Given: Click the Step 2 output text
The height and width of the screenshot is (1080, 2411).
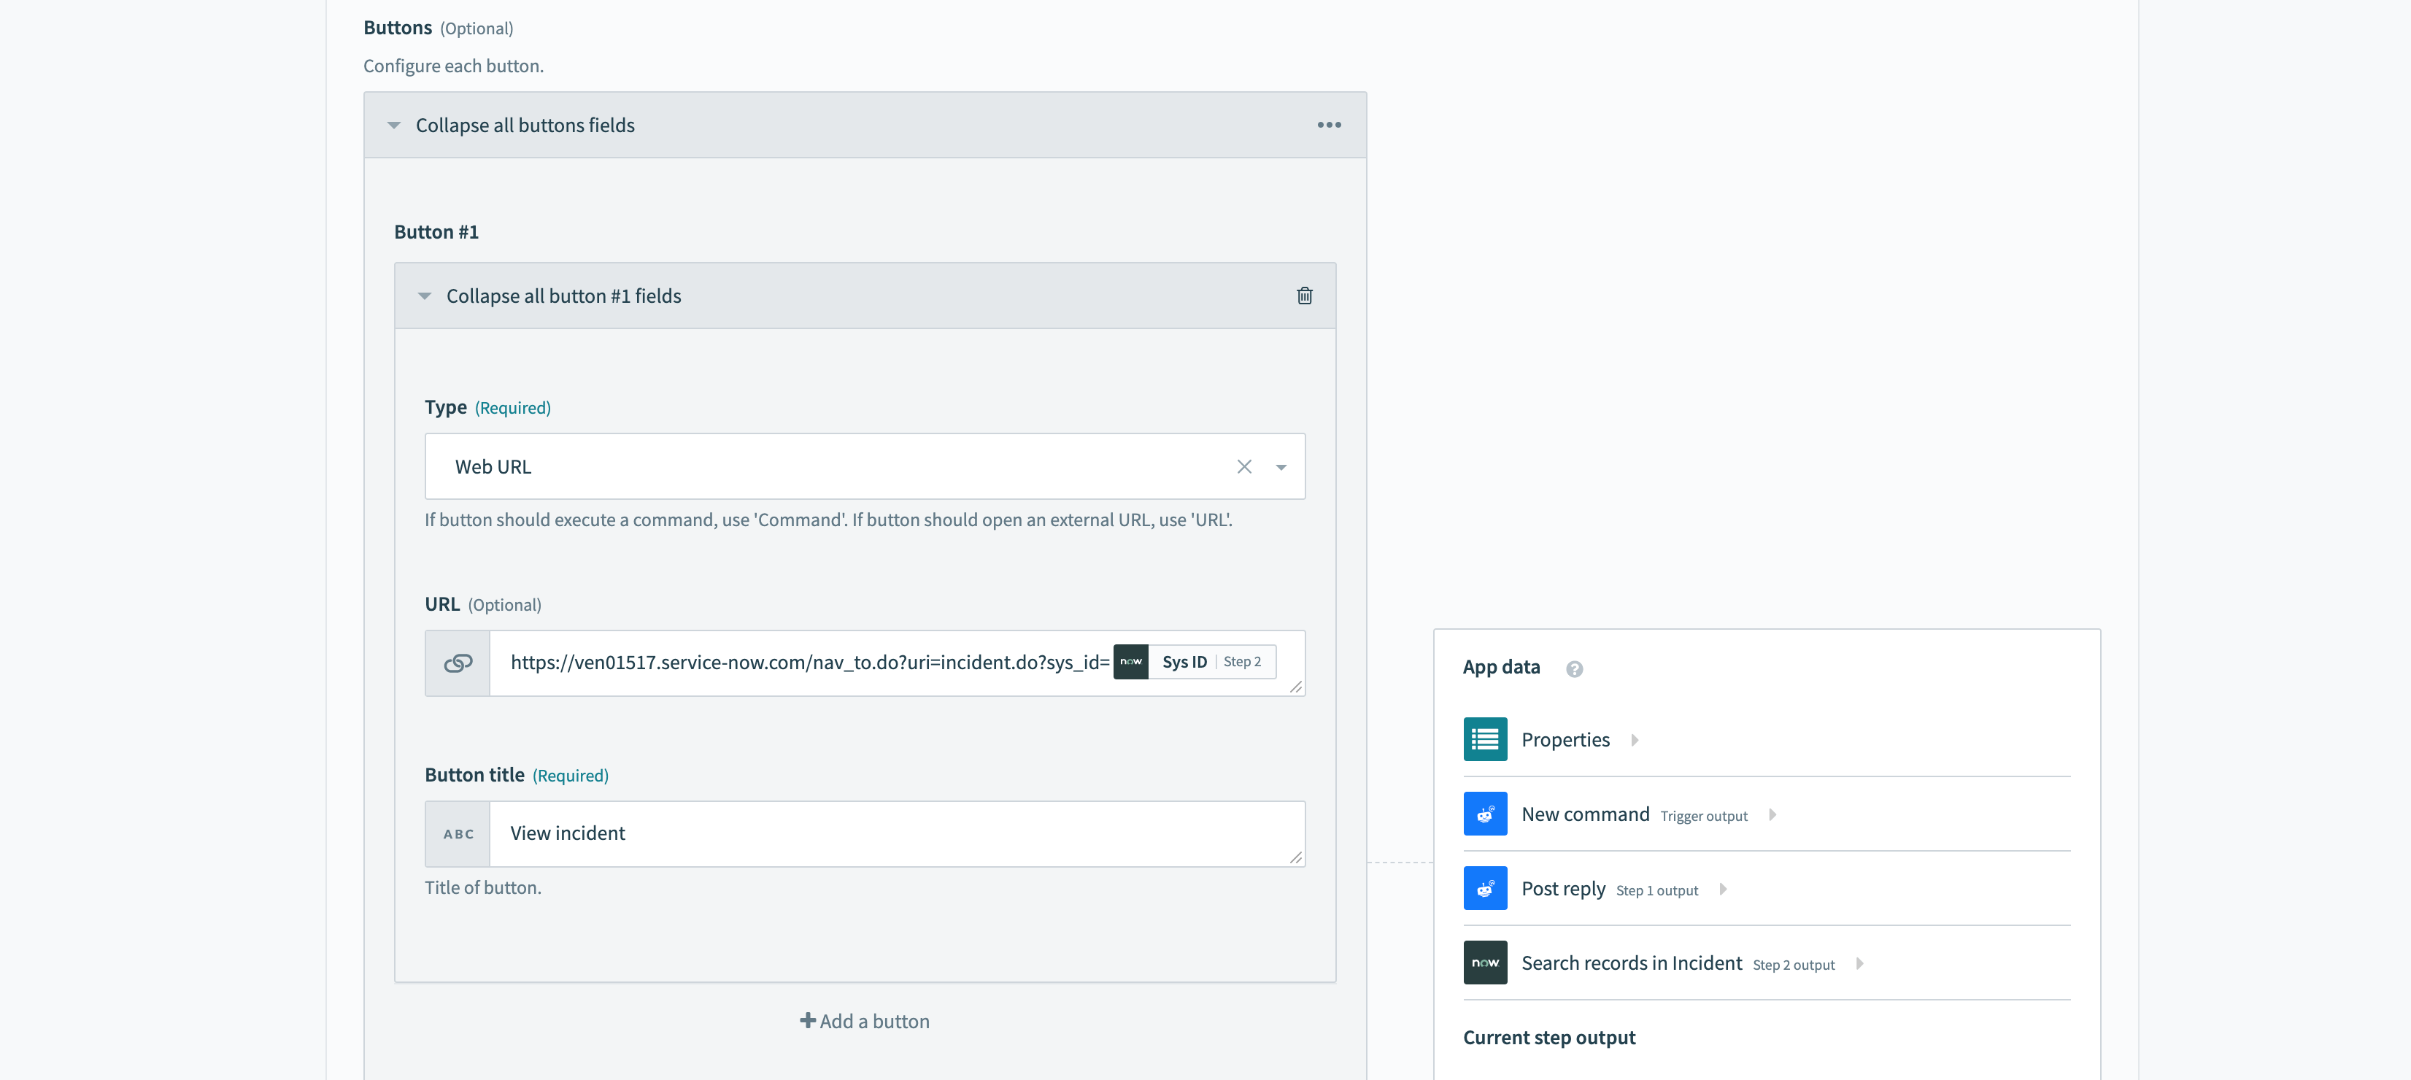Looking at the screenshot, I should coord(1793,965).
